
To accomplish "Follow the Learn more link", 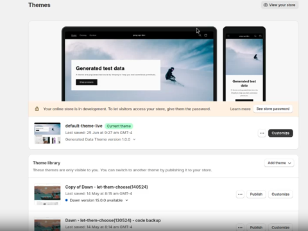I will pos(240,109).
